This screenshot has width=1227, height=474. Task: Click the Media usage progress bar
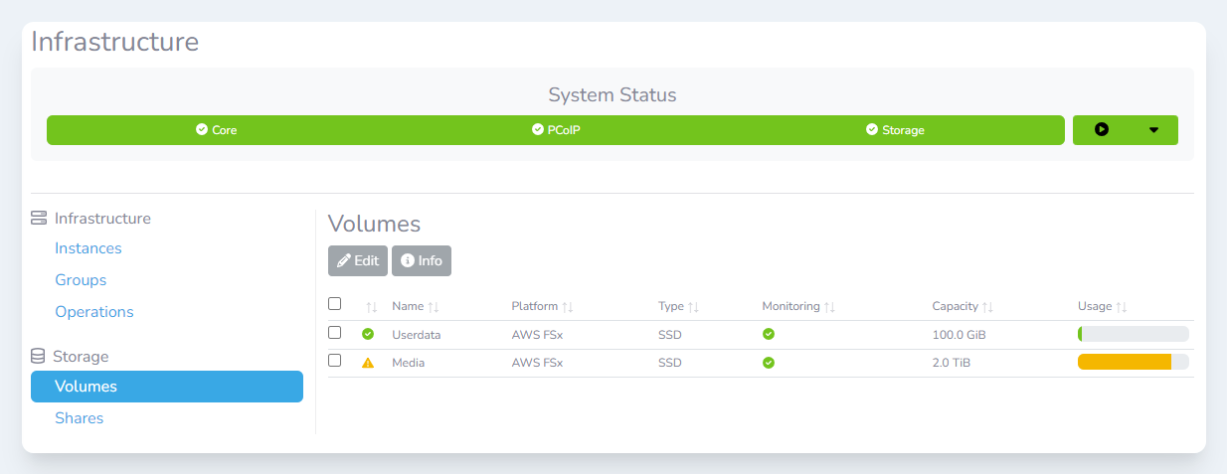pyautogui.click(x=1133, y=363)
